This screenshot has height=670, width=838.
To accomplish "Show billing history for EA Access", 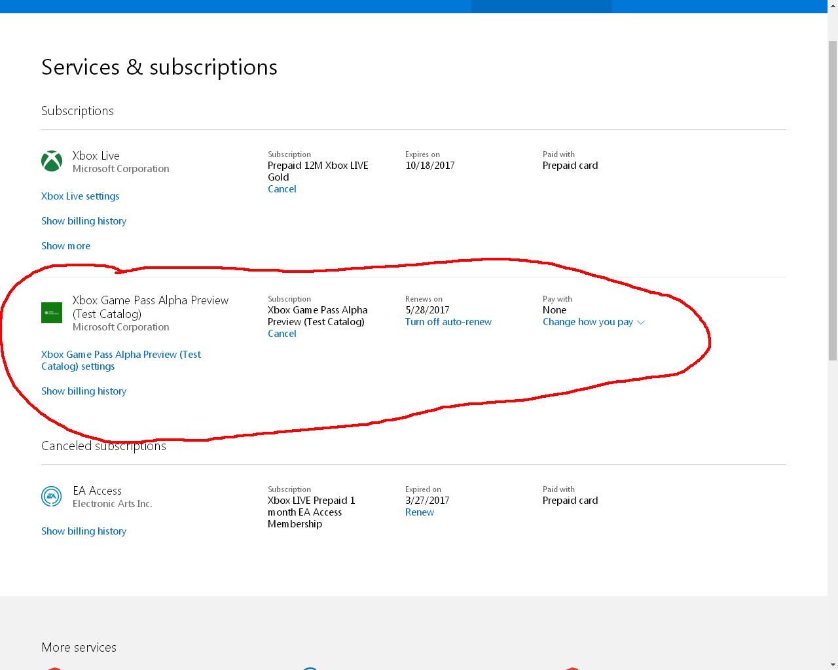I will click(x=84, y=531).
